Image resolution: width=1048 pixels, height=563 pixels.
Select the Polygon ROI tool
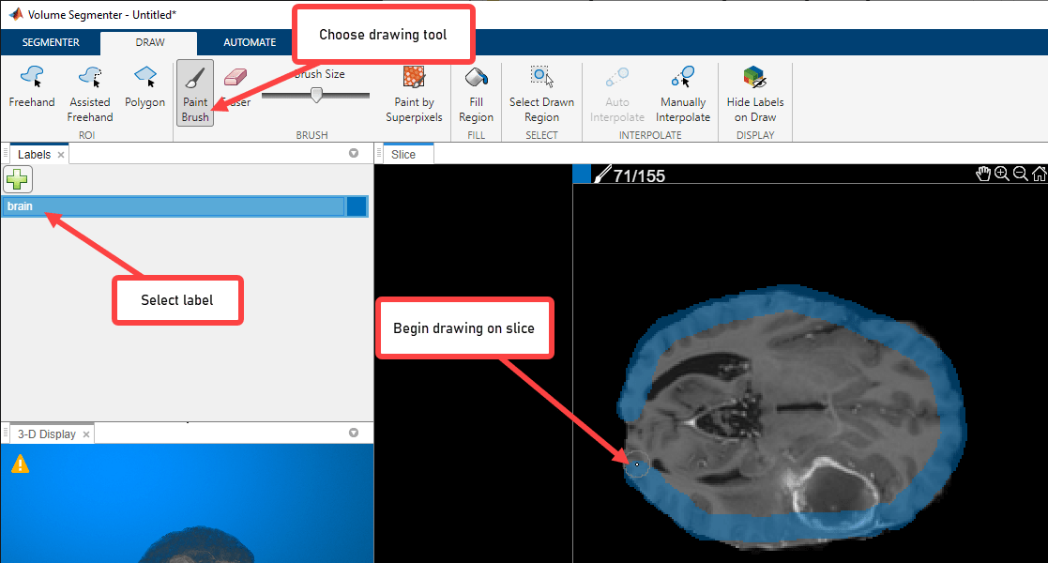point(144,87)
